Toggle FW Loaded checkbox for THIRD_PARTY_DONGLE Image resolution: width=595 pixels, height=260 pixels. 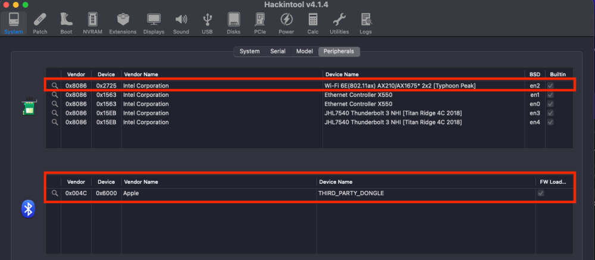(541, 193)
